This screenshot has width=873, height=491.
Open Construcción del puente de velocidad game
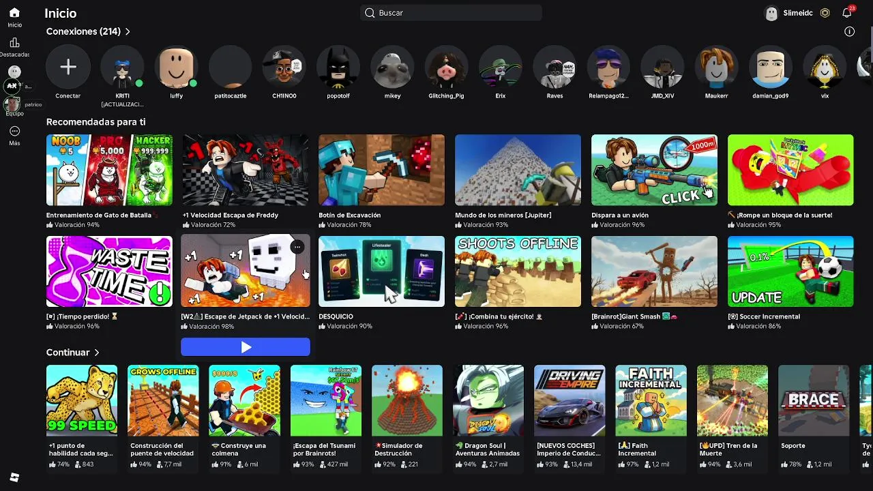tap(163, 400)
